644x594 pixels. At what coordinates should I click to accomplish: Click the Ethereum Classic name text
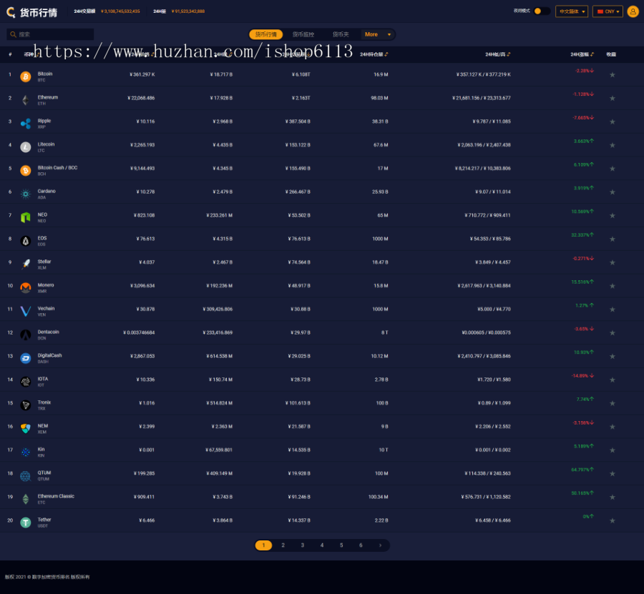coord(56,496)
